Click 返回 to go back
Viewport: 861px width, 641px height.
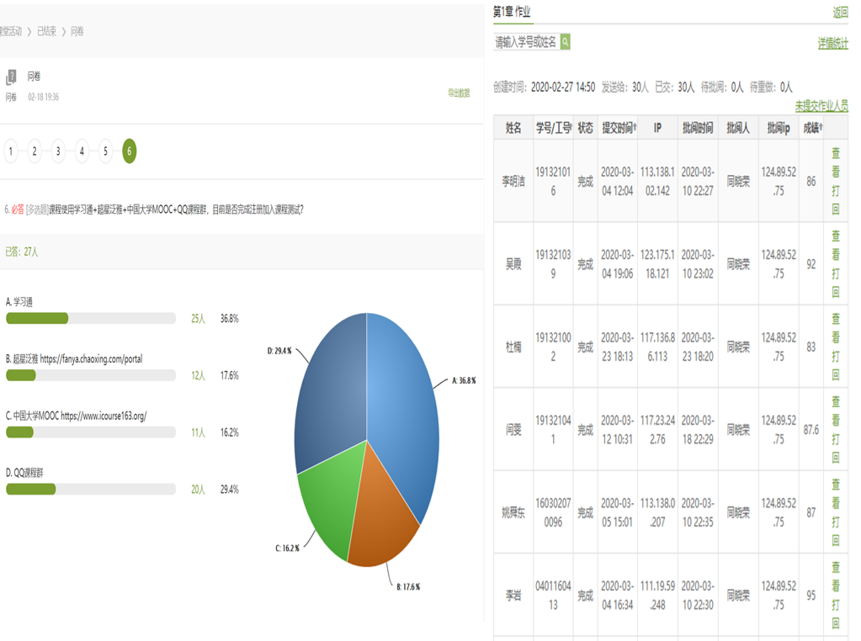(840, 13)
